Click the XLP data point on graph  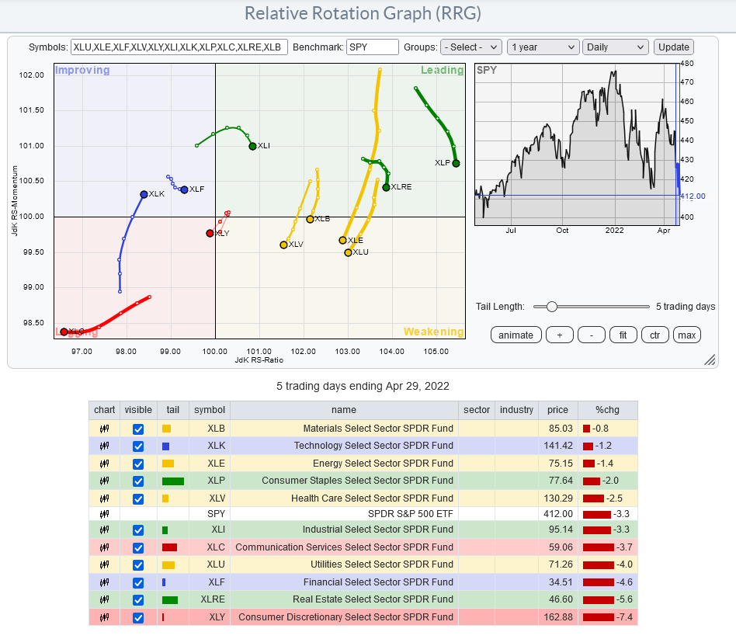456,163
